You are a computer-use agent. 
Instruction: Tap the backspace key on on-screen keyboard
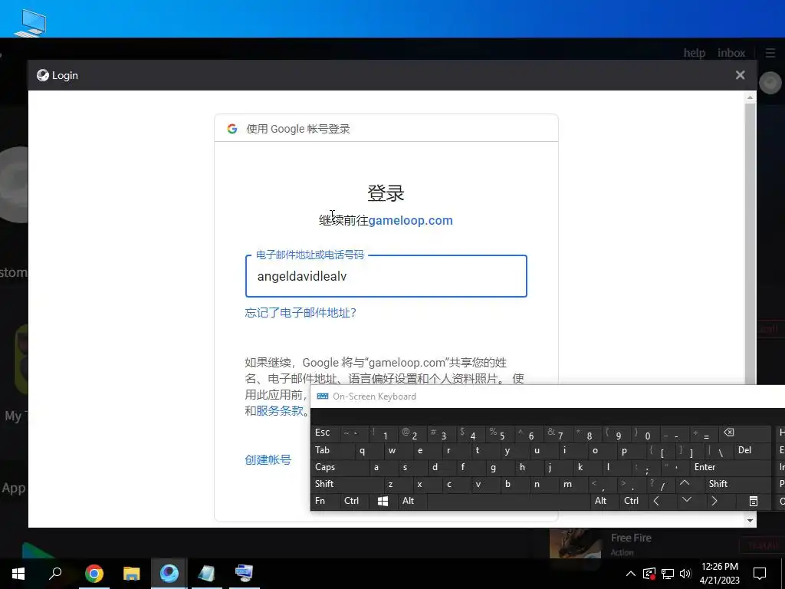[745, 433]
